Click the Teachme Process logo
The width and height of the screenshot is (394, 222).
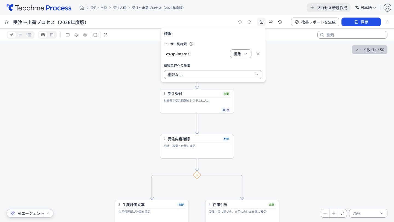tap(39, 8)
